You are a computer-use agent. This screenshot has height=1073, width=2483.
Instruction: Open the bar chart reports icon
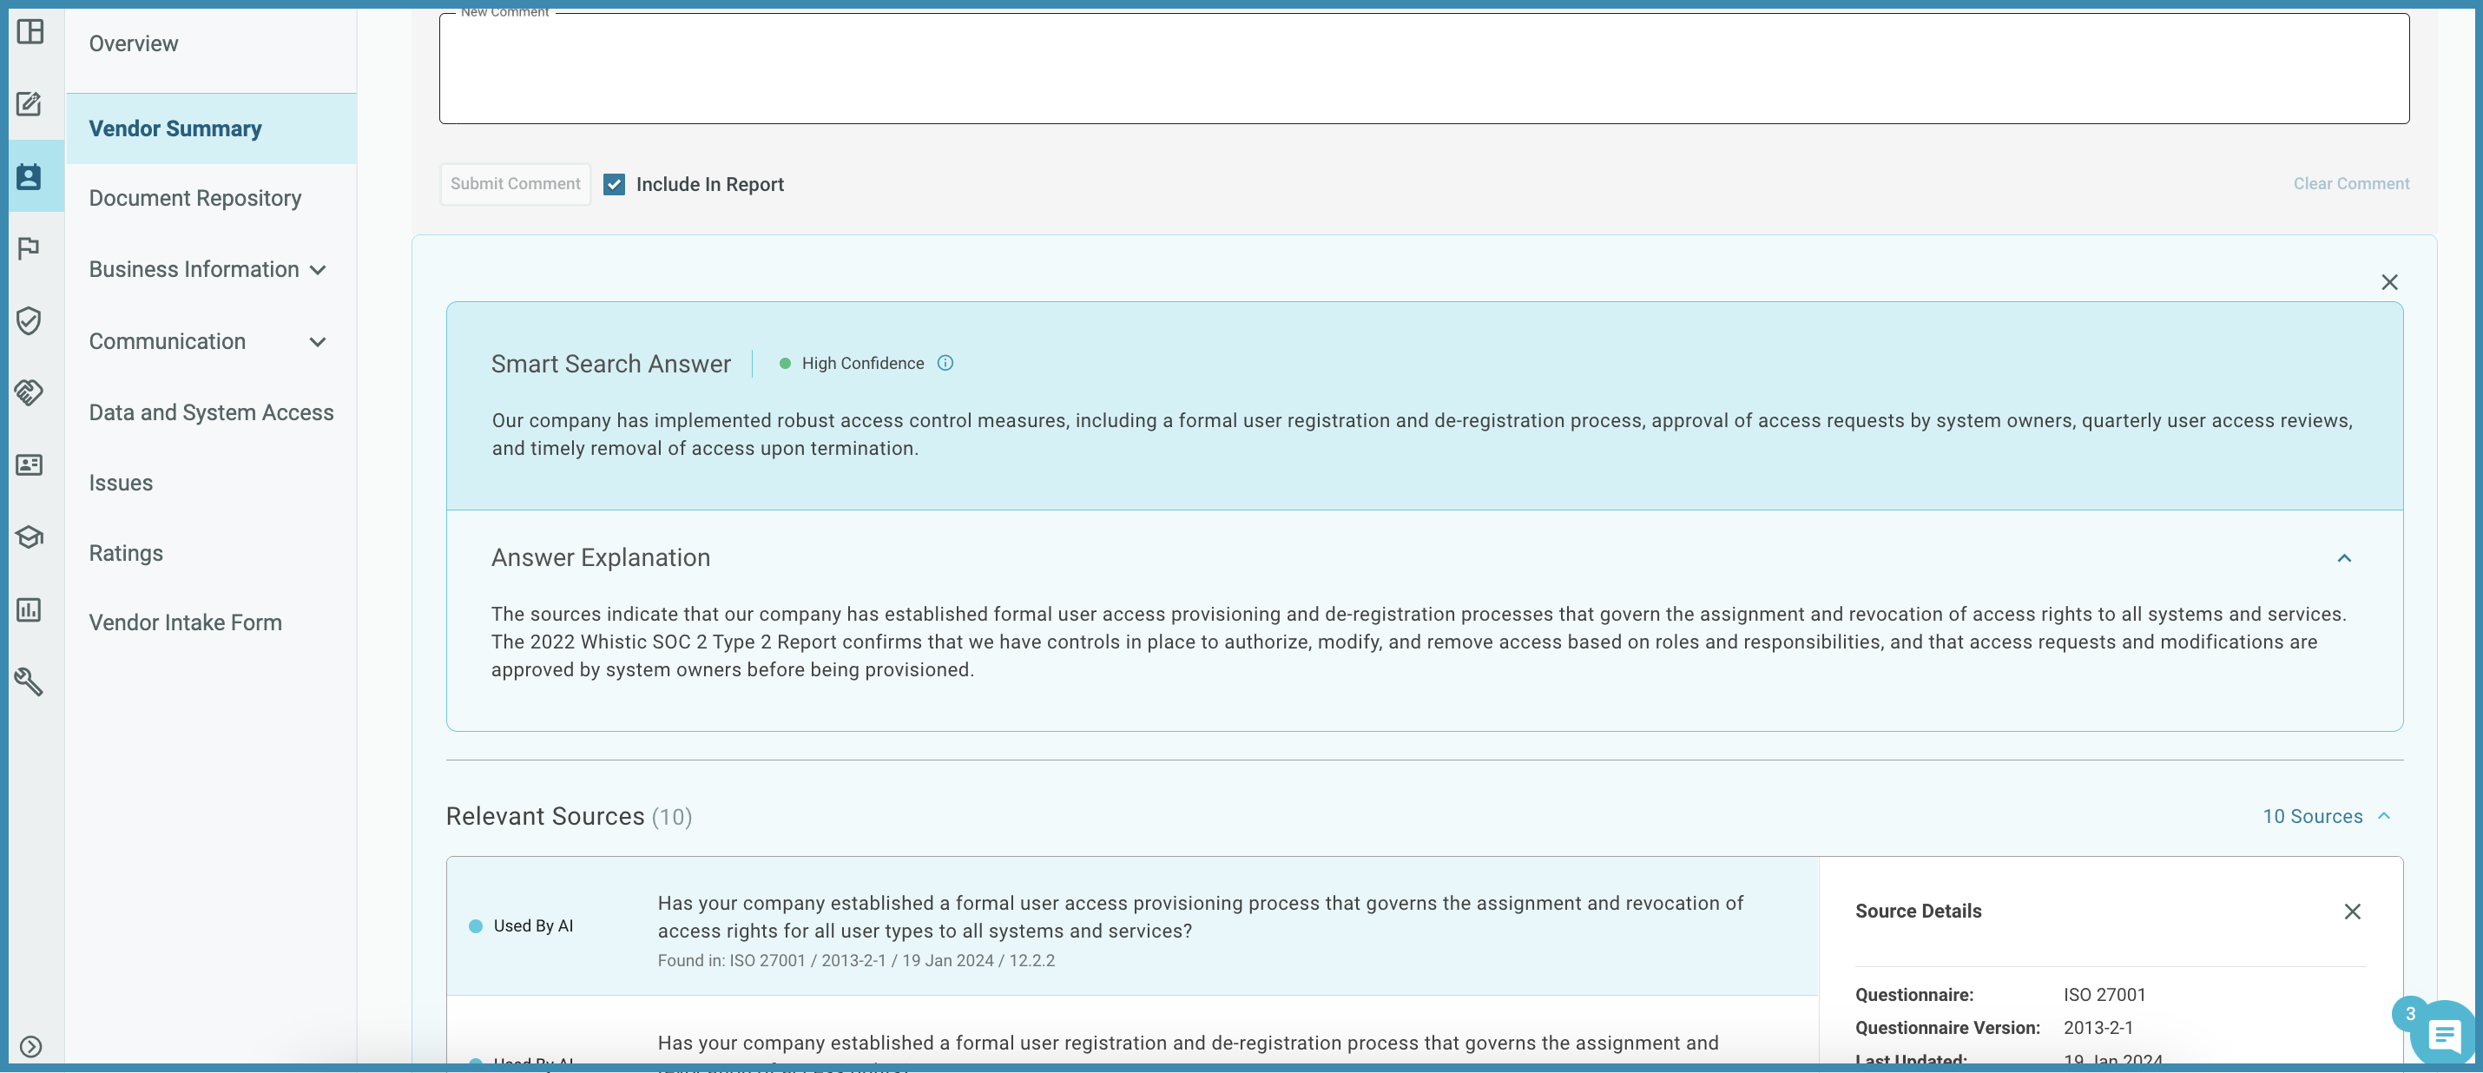point(30,609)
